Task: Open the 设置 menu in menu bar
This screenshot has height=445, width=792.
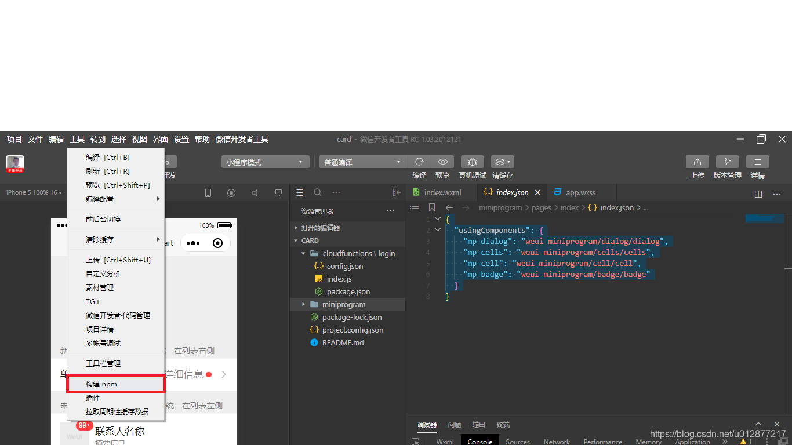Action: point(181,139)
